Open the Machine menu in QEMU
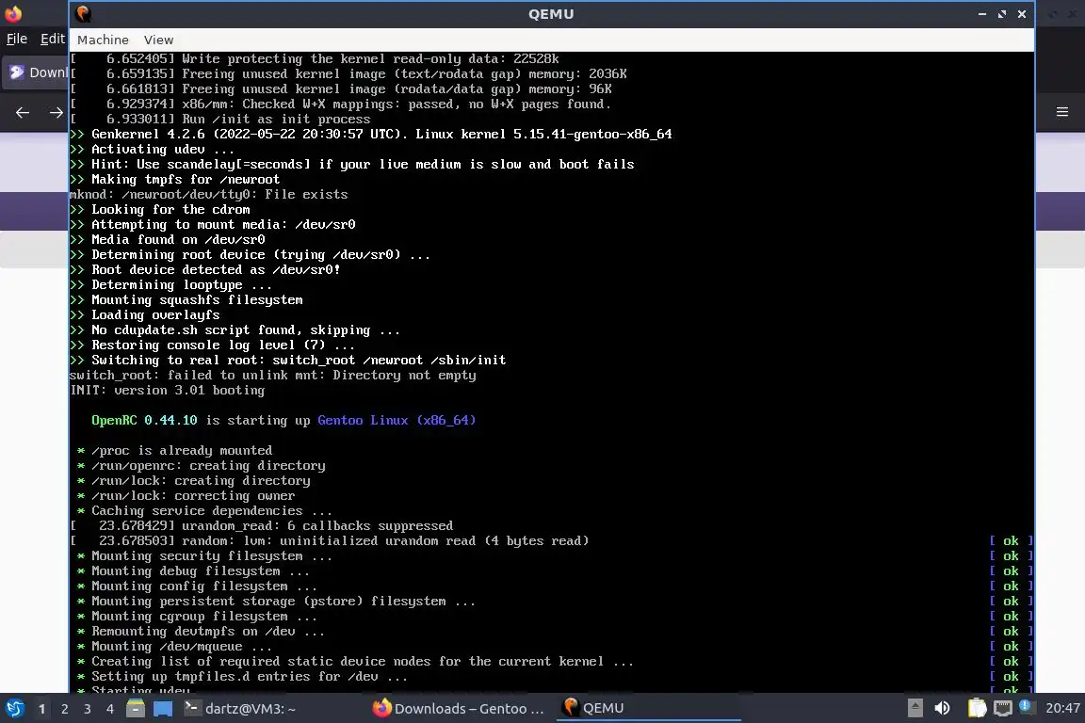 click(x=103, y=40)
